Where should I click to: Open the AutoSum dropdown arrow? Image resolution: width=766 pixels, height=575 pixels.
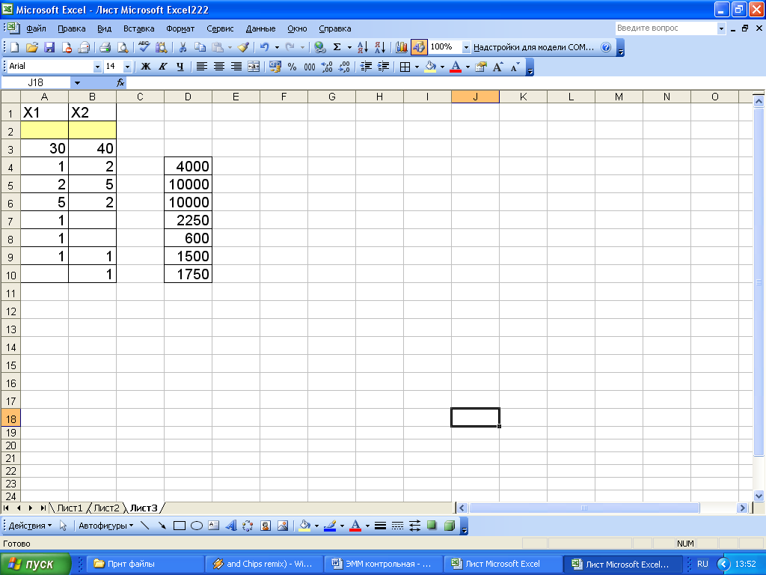pyautogui.click(x=349, y=47)
